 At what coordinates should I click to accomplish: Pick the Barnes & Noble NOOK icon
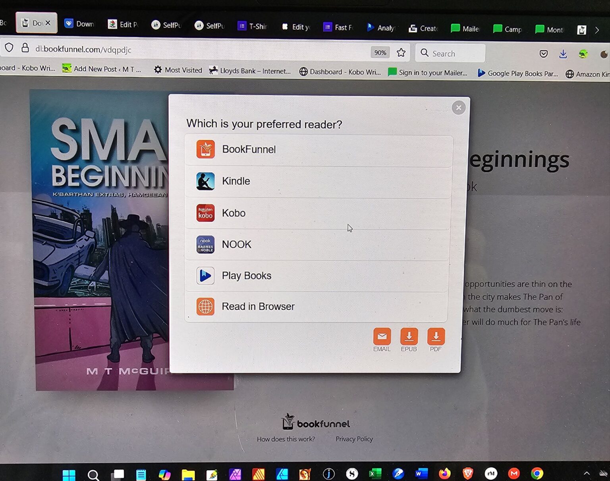click(205, 245)
